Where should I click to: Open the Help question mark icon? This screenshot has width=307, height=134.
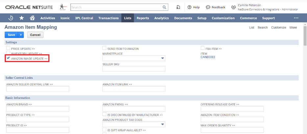189,7
